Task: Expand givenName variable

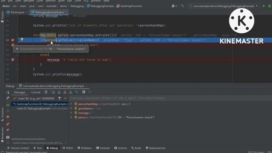Action: point(71,108)
